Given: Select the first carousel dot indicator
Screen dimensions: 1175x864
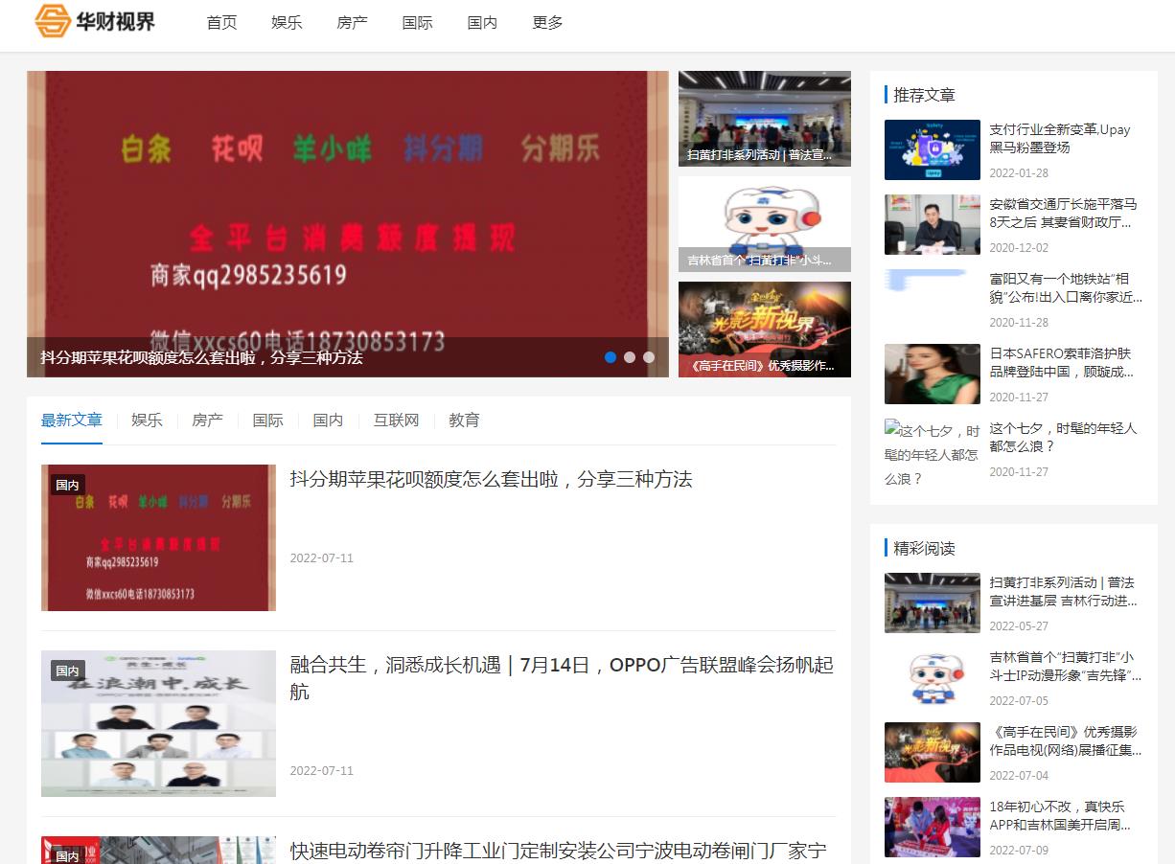Looking at the screenshot, I should point(611,357).
